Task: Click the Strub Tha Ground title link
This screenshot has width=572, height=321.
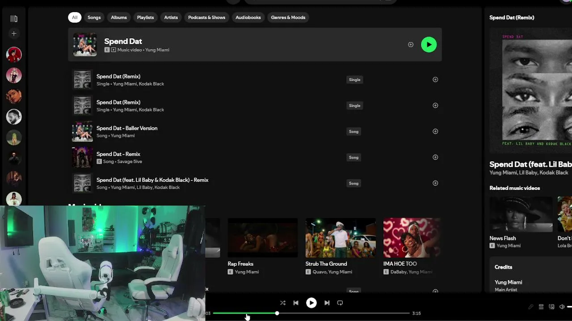Action: [x=326, y=264]
